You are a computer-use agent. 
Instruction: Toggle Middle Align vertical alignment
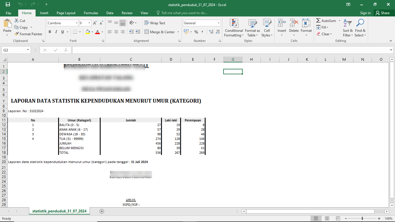pos(116,23)
